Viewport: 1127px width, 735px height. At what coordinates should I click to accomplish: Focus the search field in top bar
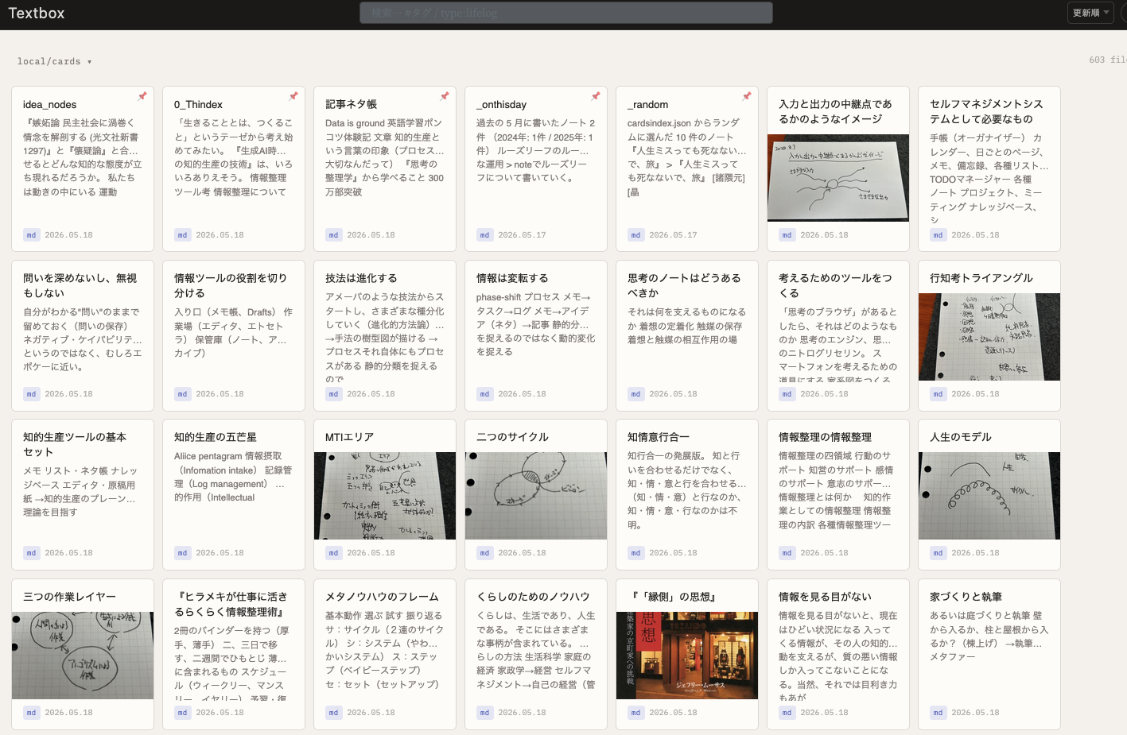[x=566, y=13]
